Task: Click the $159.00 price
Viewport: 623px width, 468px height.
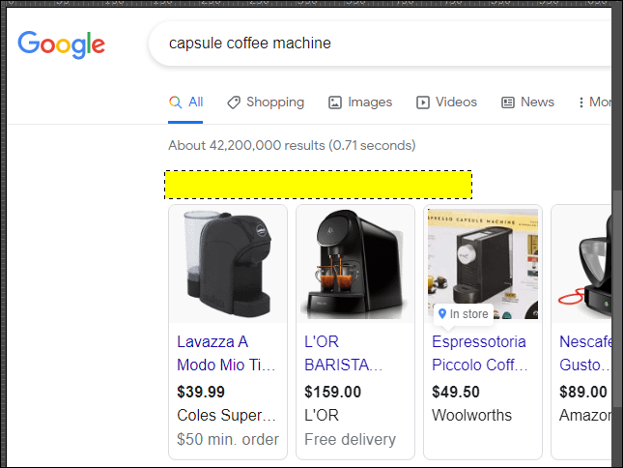Action: [333, 392]
